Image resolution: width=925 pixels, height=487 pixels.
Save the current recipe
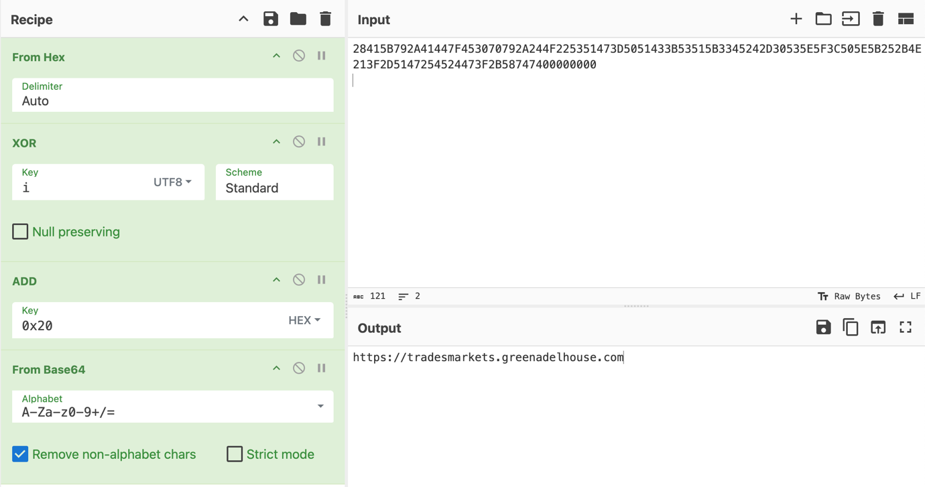pyautogui.click(x=271, y=19)
